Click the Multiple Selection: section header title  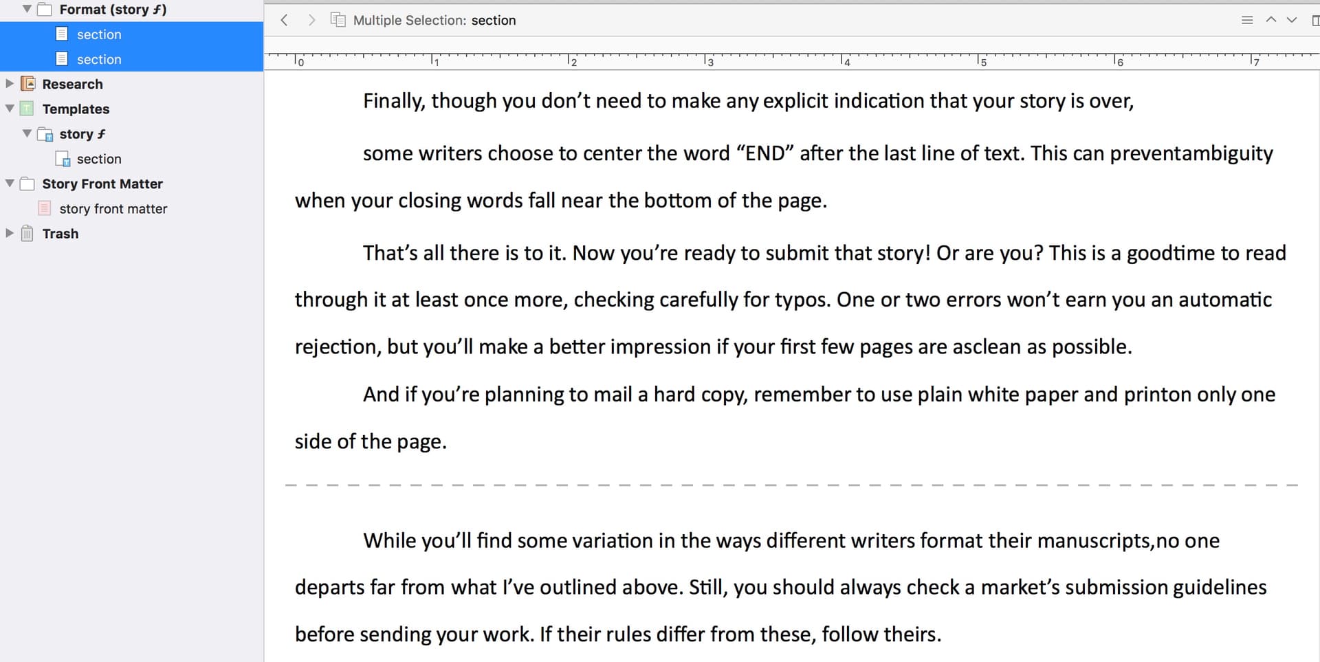click(434, 21)
